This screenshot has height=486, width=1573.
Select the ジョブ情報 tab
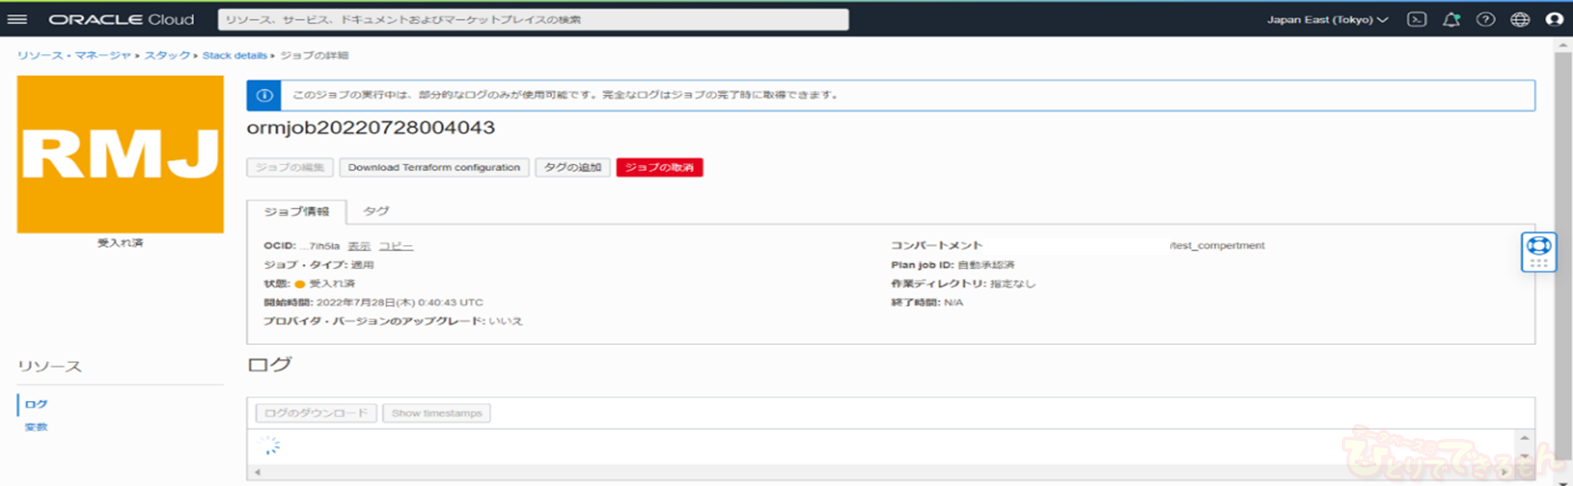tap(296, 211)
